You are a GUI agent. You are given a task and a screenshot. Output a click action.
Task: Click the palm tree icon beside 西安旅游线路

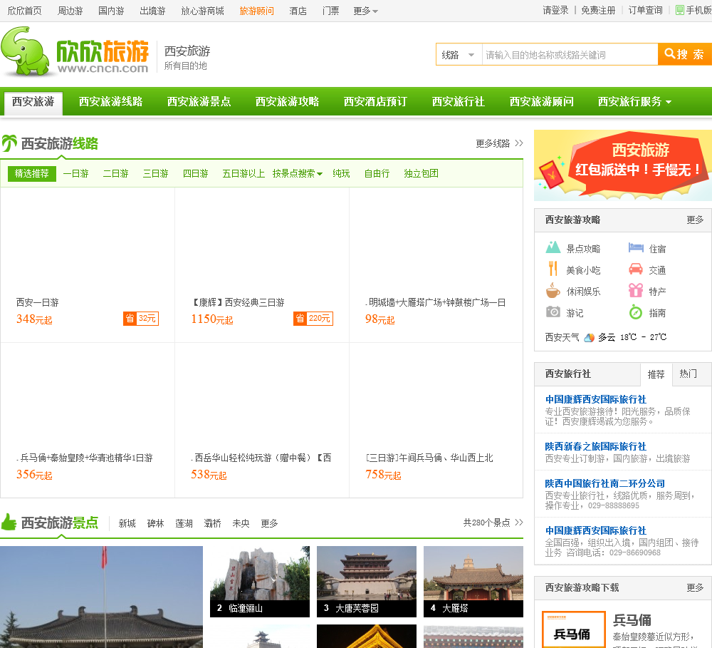coord(9,143)
